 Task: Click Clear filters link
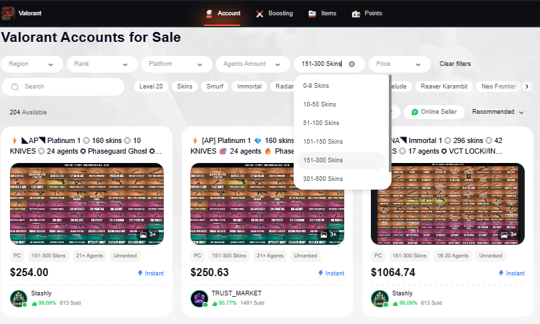[x=455, y=64]
